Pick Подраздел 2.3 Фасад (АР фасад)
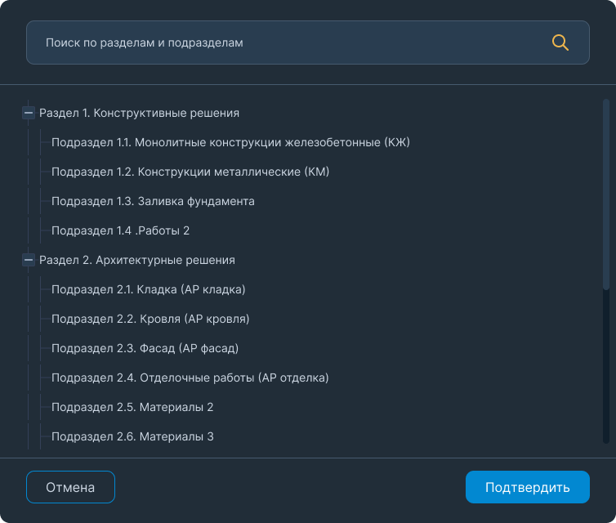The image size is (616, 523). [x=145, y=349]
